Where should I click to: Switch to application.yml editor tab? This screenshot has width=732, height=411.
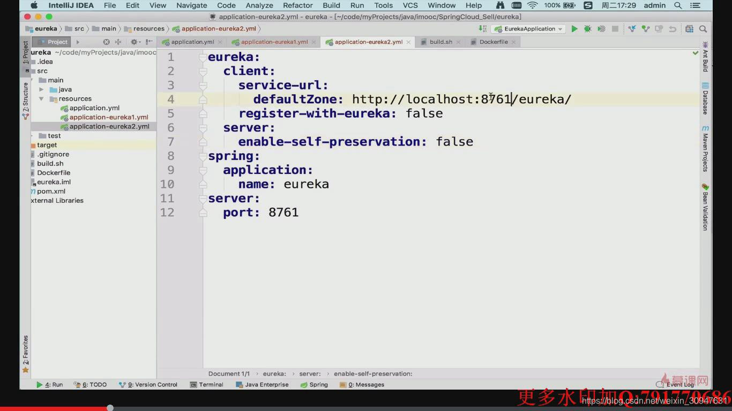pyautogui.click(x=193, y=42)
